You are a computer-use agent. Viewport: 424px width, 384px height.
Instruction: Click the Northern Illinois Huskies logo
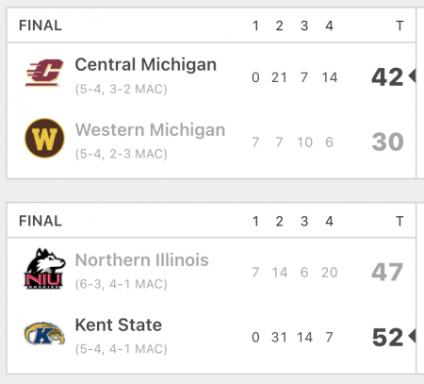tap(44, 268)
